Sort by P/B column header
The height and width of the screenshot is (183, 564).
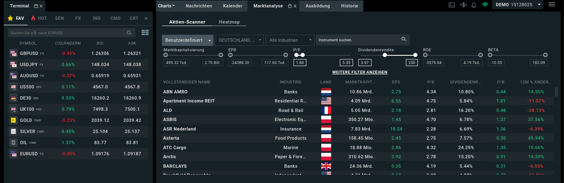(x=501, y=82)
